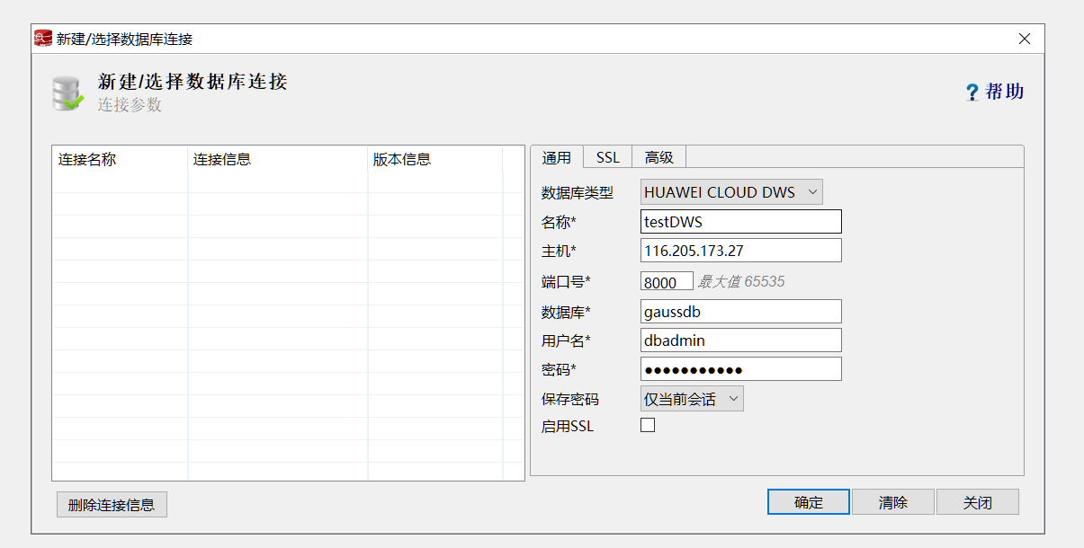
Task: Click 删除连接信息 button
Action: click(x=112, y=505)
